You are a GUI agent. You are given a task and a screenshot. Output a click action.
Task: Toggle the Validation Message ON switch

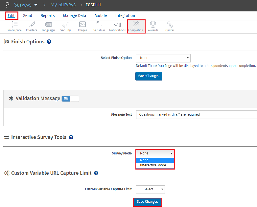tap(70, 99)
